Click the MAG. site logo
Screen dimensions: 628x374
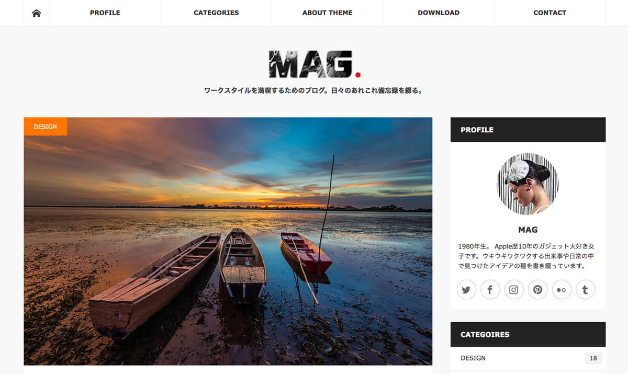tap(315, 64)
